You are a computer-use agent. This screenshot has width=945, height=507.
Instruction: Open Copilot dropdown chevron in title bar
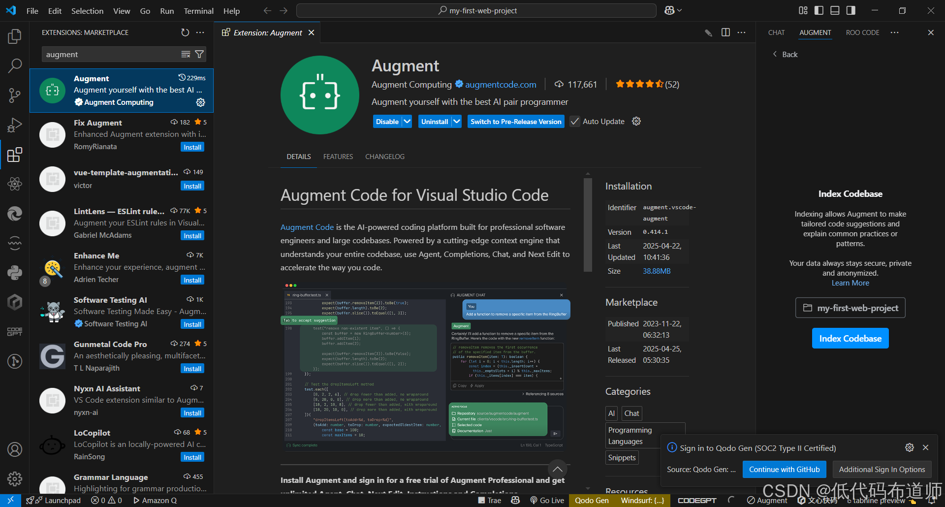point(680,10)
